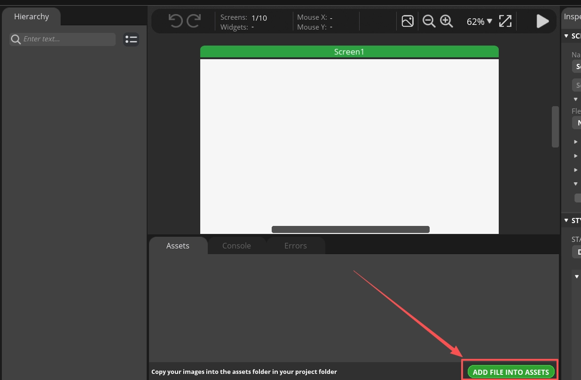Click the Redo arrow icon

tap(194, 21)
